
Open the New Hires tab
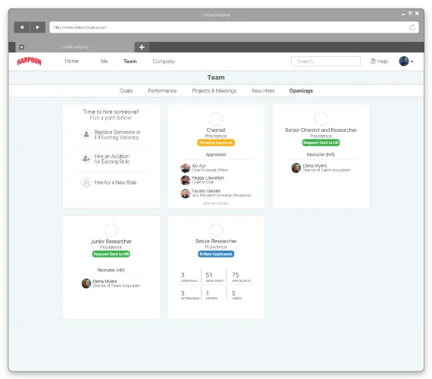click(x=263, y=91)
